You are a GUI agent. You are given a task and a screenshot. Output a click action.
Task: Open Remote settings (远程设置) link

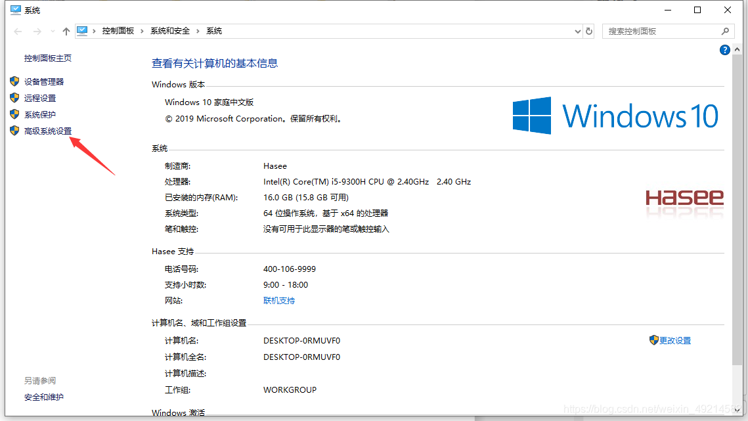coord(40,99)
